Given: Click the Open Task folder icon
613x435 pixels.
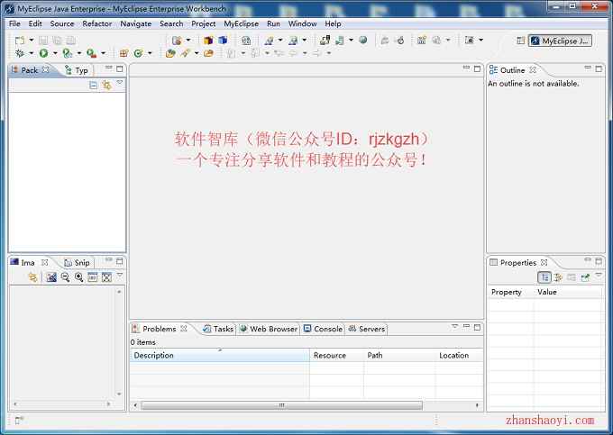Looking at the screenshot, I should click(x=208, y=53).
